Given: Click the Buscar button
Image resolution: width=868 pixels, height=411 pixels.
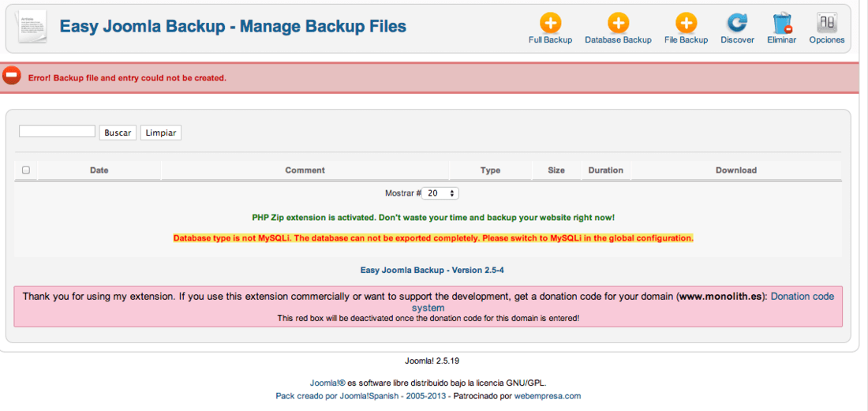Looking at the screenshot, I should point(118,133).
